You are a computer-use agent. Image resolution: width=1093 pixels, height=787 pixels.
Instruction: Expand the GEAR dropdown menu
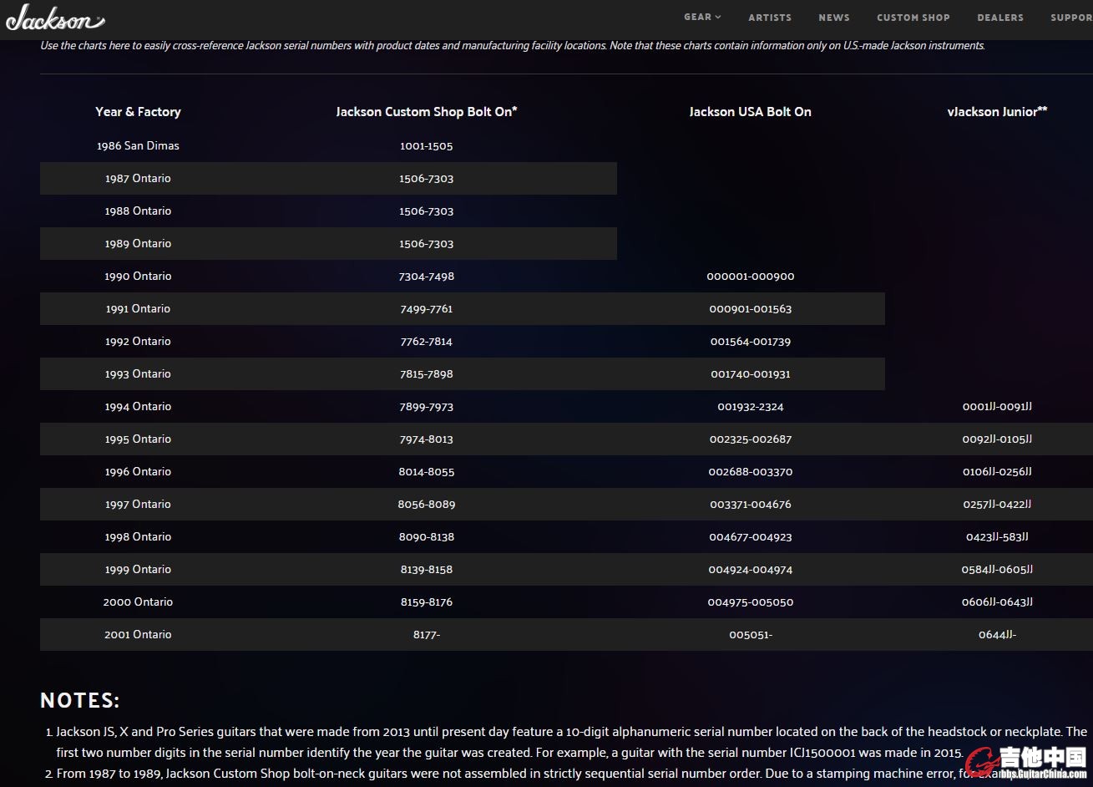pyautogui.click(x=702, y=18)
